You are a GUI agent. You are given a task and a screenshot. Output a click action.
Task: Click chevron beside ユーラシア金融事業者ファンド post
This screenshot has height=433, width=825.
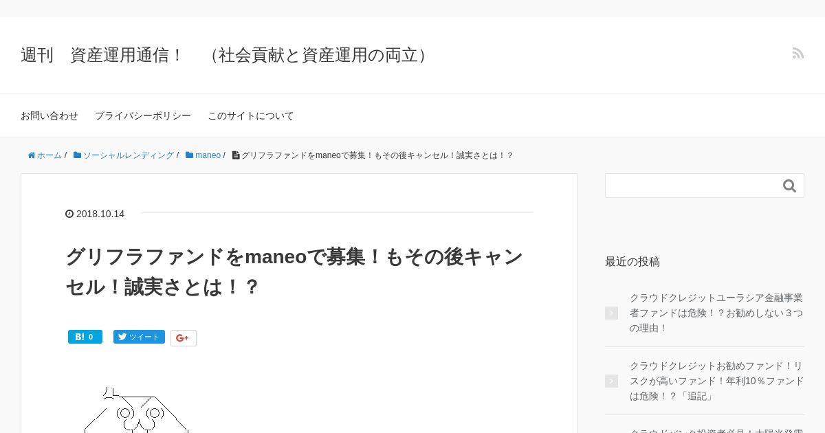[x=611, y=313]
